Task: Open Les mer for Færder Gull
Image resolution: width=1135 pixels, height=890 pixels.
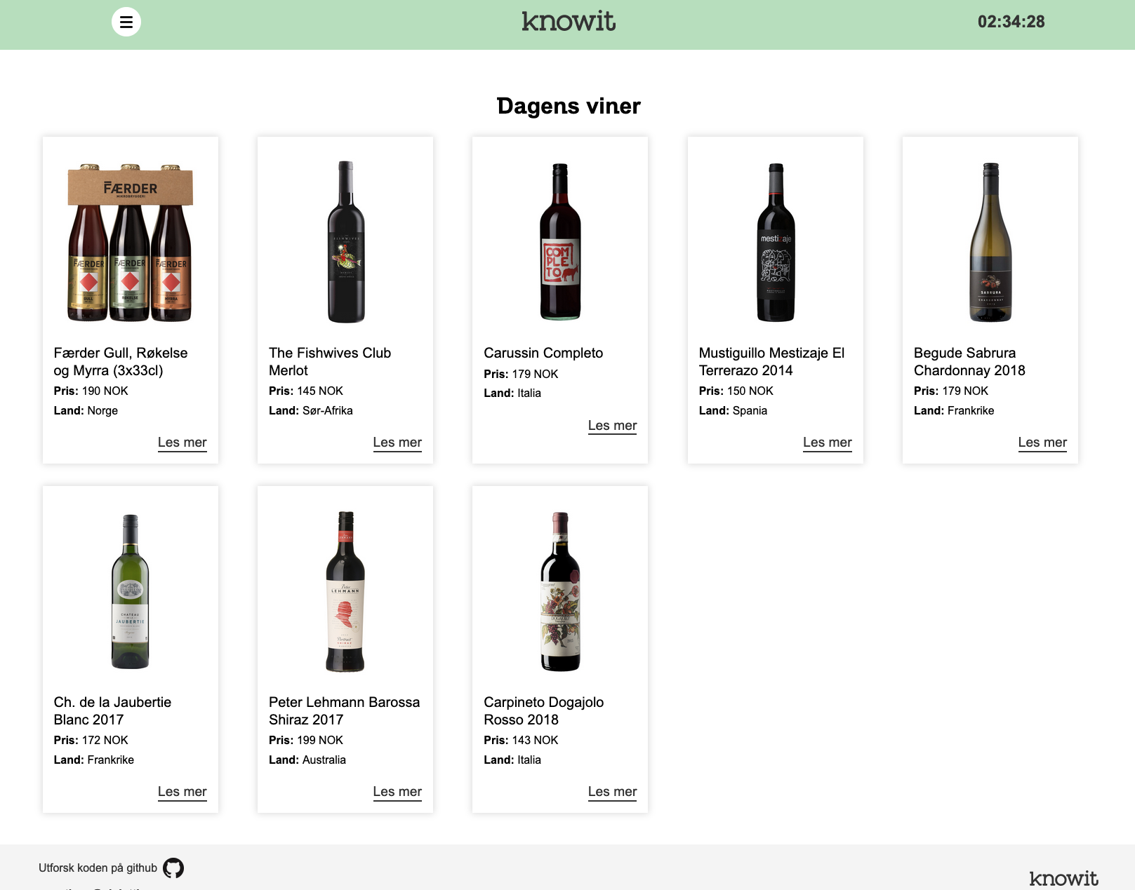Action: (182, 443)
